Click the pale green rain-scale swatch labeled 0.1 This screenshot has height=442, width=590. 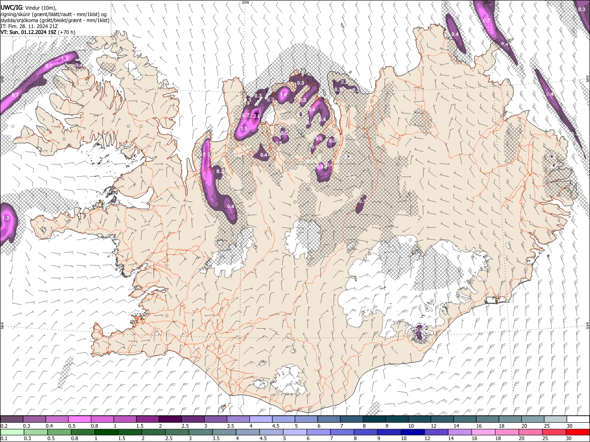click(x=12, y=432)
